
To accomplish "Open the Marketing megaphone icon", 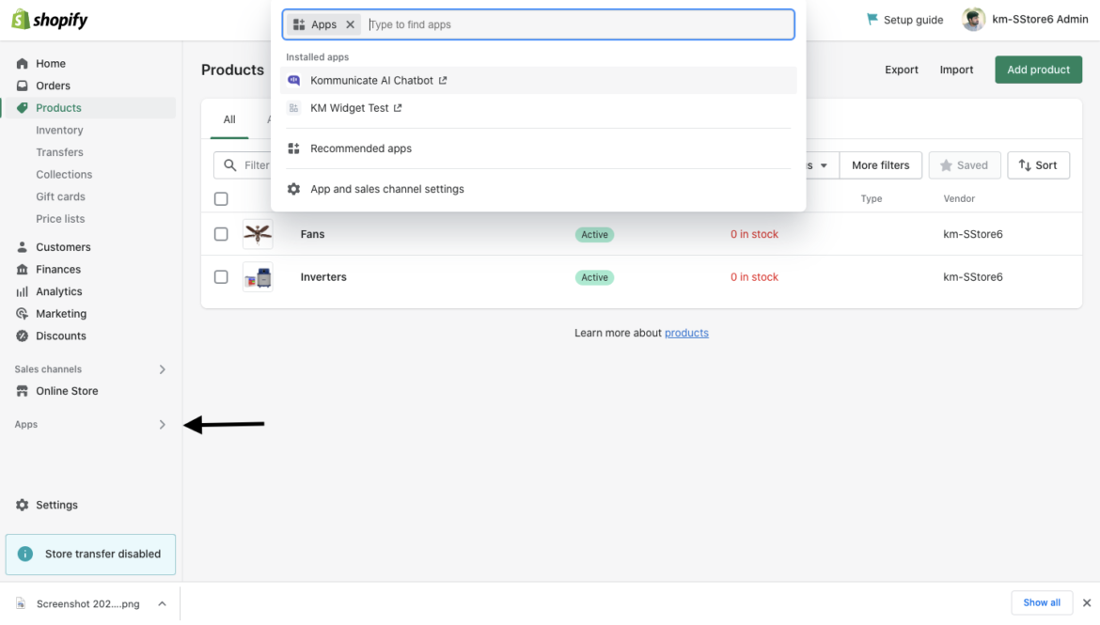I will pyautogui.click(x=21, y=313).
